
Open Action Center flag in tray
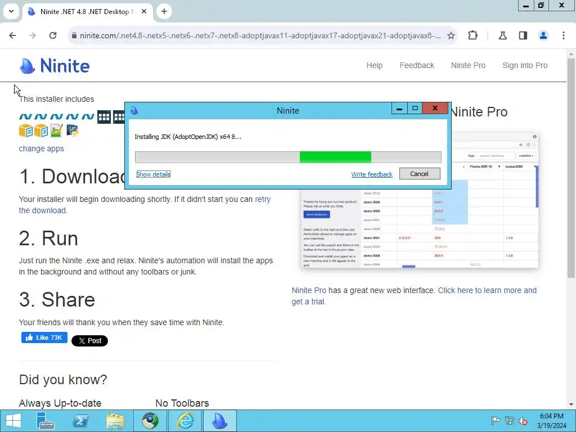496,421
